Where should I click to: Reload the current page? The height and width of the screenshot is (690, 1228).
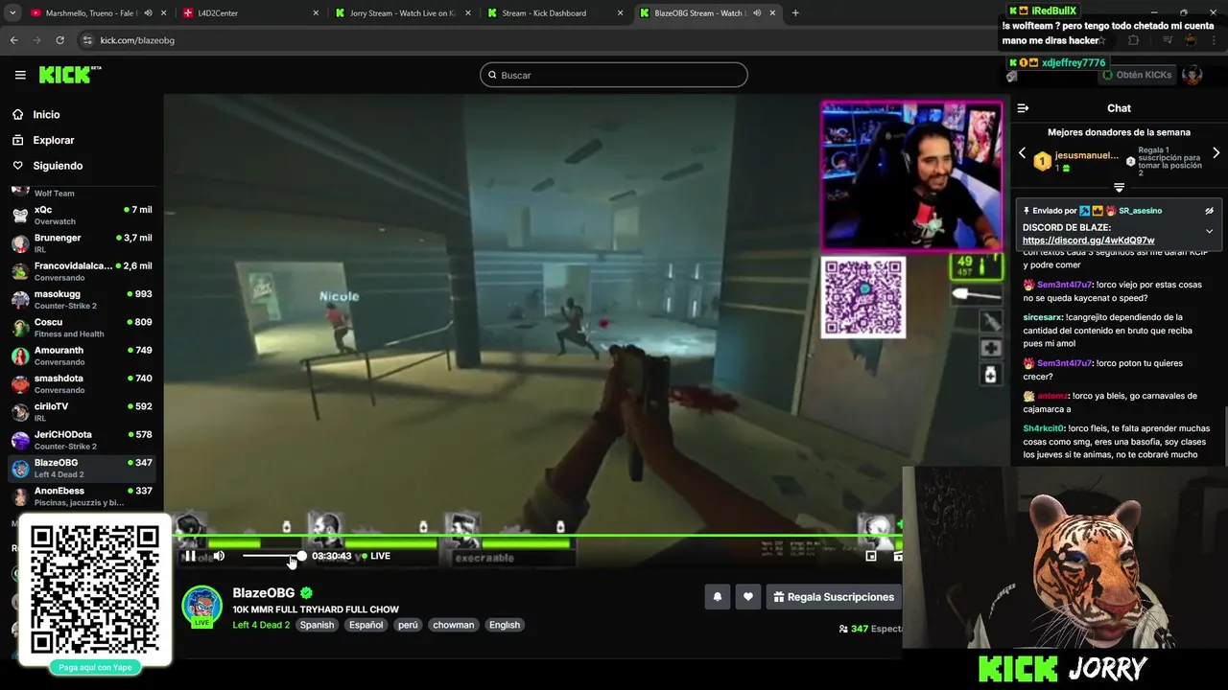click(59, 40)
